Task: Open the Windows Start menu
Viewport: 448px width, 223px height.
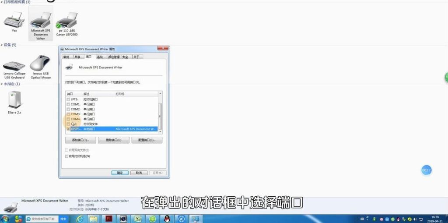Action: click(6, 219)
